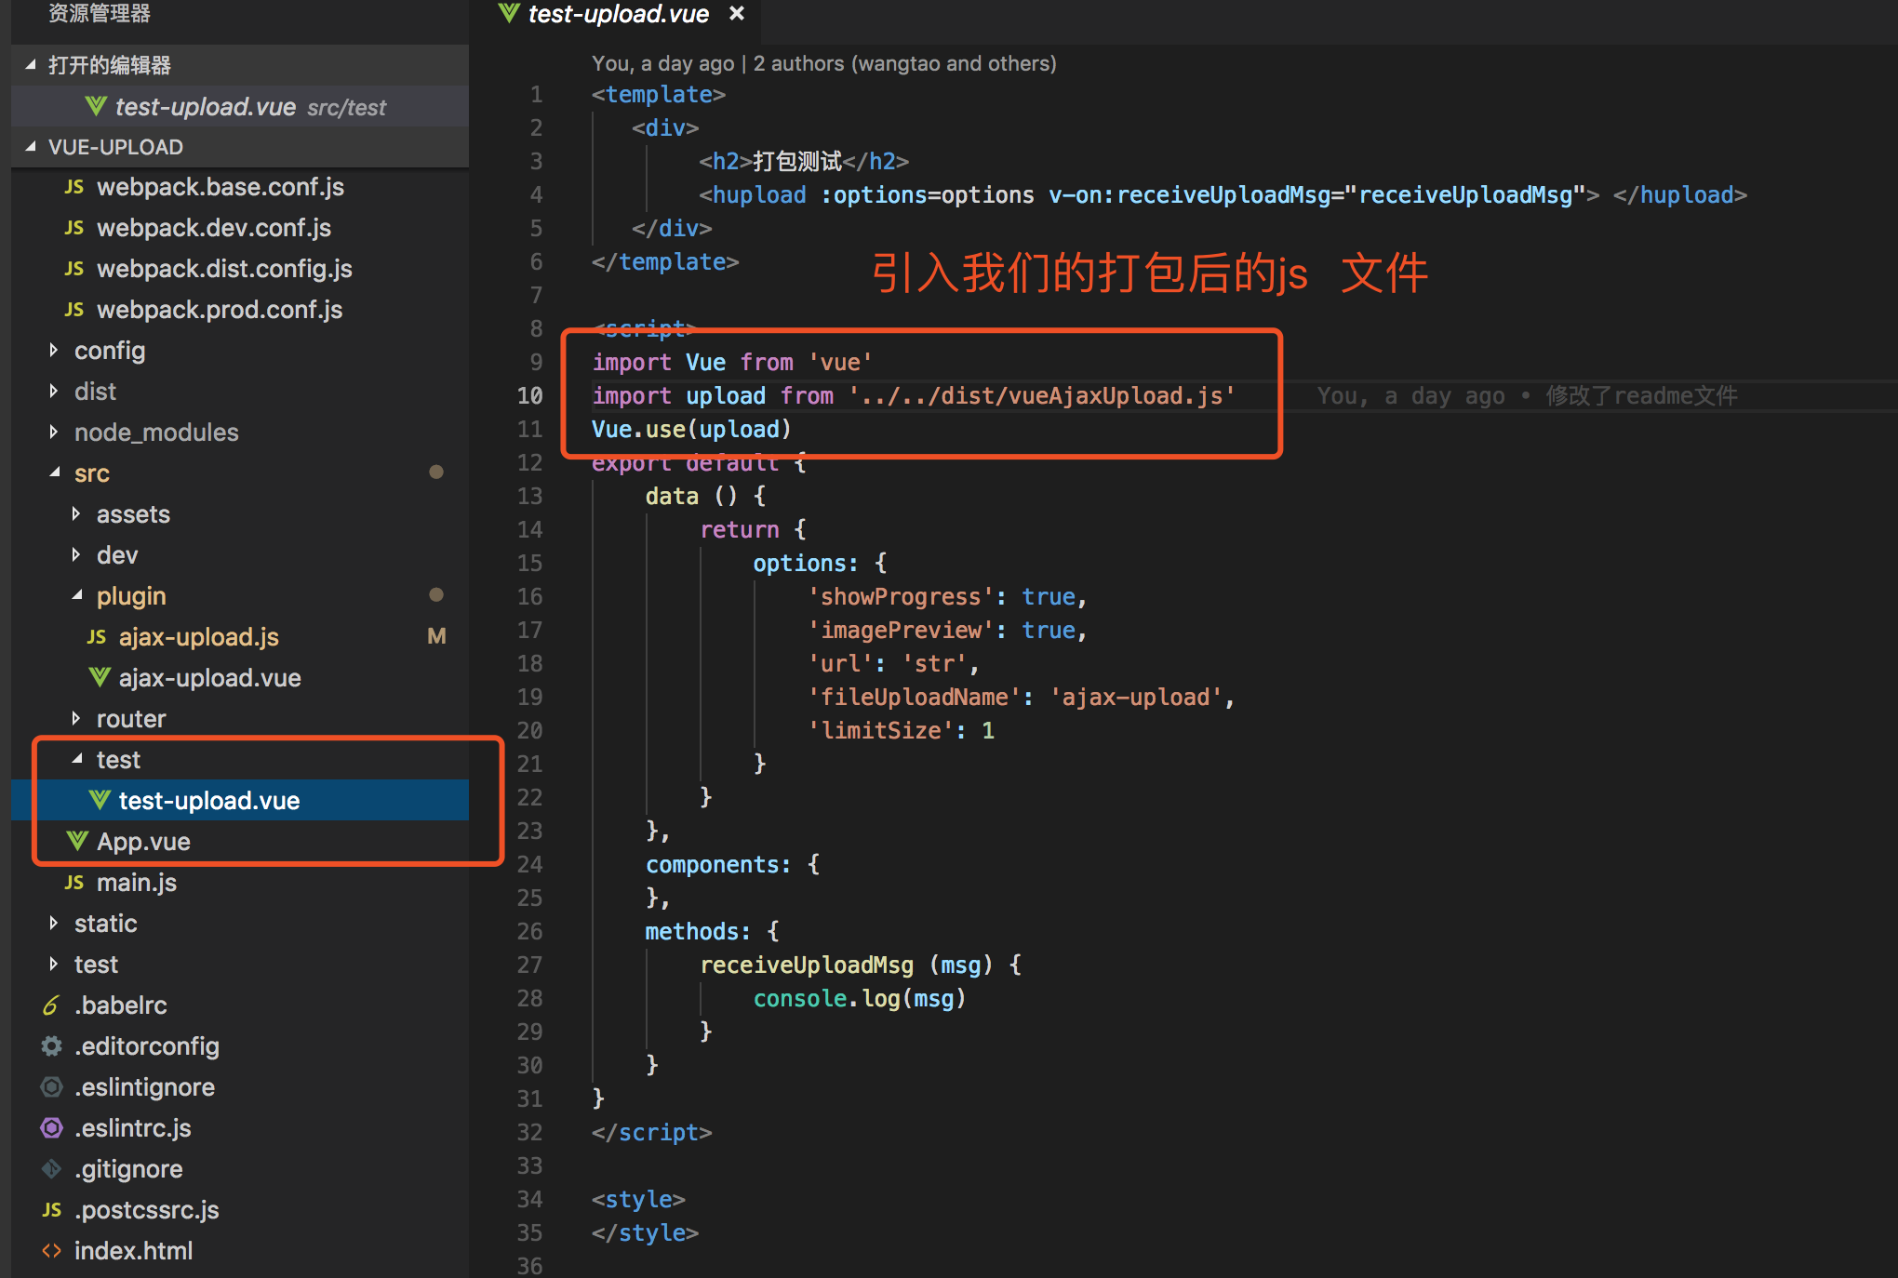Click the Babel icon next to .babelrc

[51, 1005]
